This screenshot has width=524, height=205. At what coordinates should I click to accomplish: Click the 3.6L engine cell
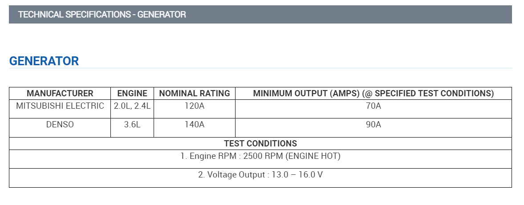click(x=132, y=125)
